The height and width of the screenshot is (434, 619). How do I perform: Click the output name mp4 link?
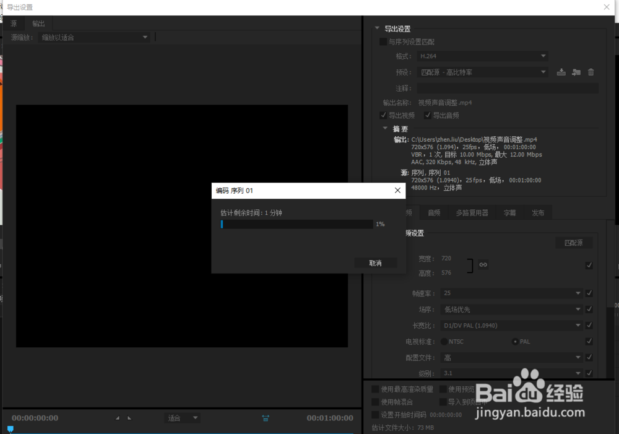click(x=445, y=103)
